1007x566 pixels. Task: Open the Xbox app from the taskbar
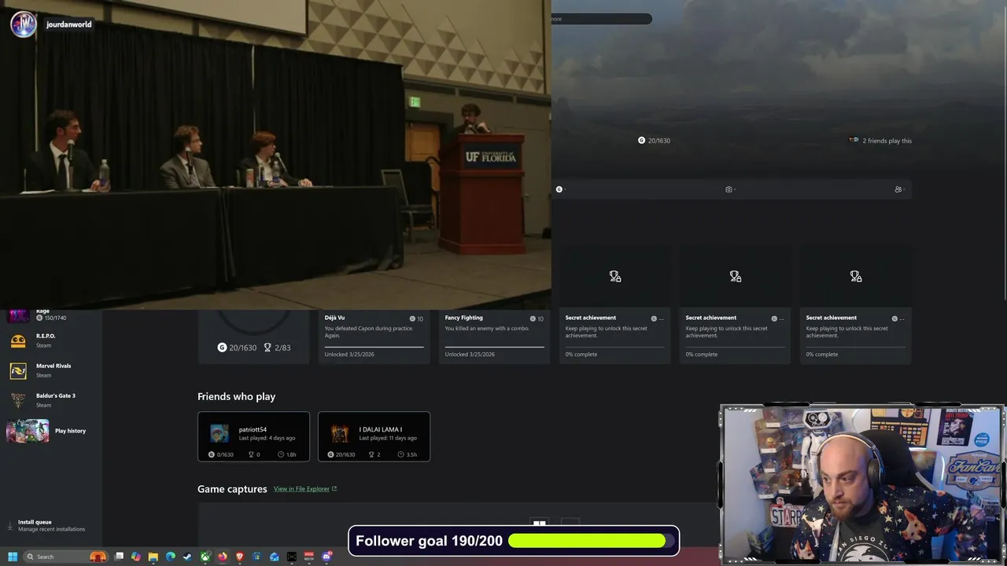tap(205, 557)
